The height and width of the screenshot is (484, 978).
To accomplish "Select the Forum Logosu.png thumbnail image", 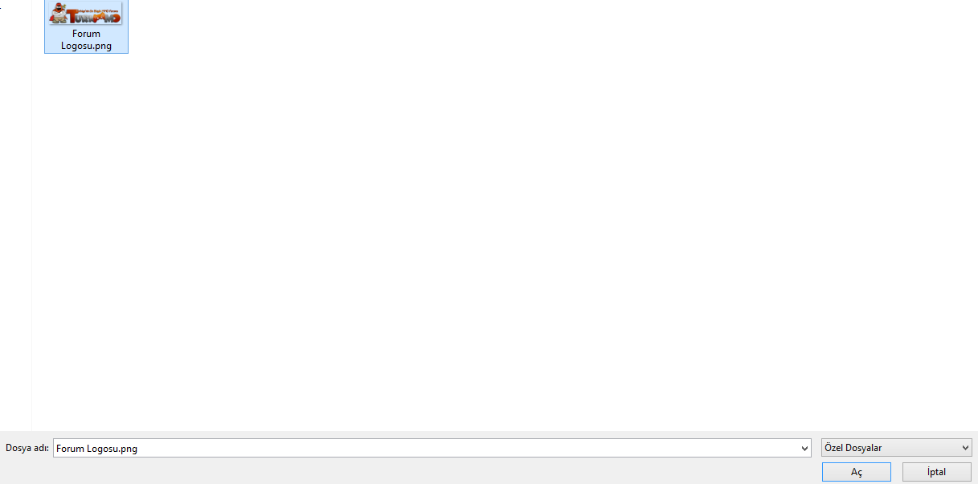I will click(x=86, y=13).
